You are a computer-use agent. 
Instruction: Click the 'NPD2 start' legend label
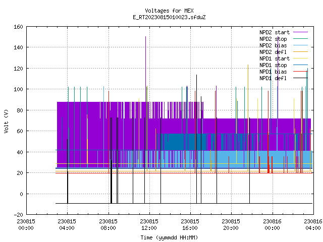(275, 32)
